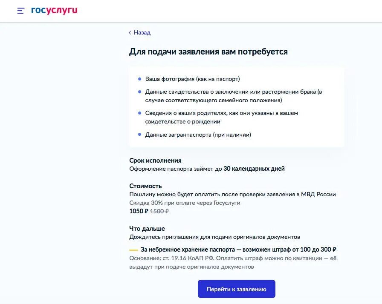Screen dimensions: 382x304
Task: Click the bullet dot beside Данные свидетельства о заключении
Action: point(139,92)
